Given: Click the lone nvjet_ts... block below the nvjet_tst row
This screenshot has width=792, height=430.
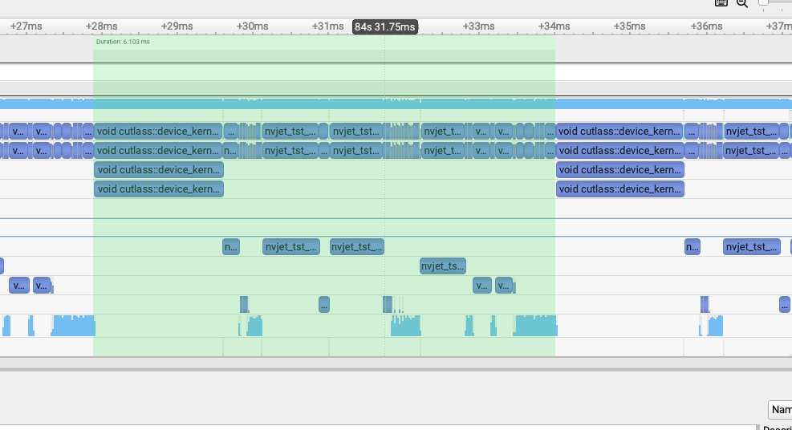Looking at the screenshot, I should coord(443,266).
